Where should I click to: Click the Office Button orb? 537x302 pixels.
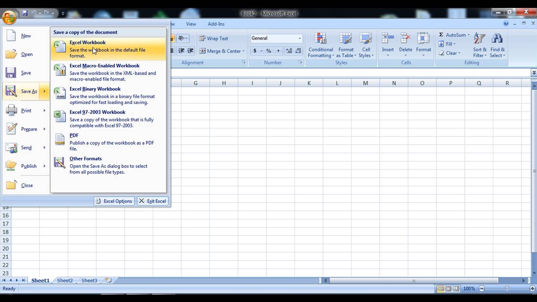(x=9, y=17)
